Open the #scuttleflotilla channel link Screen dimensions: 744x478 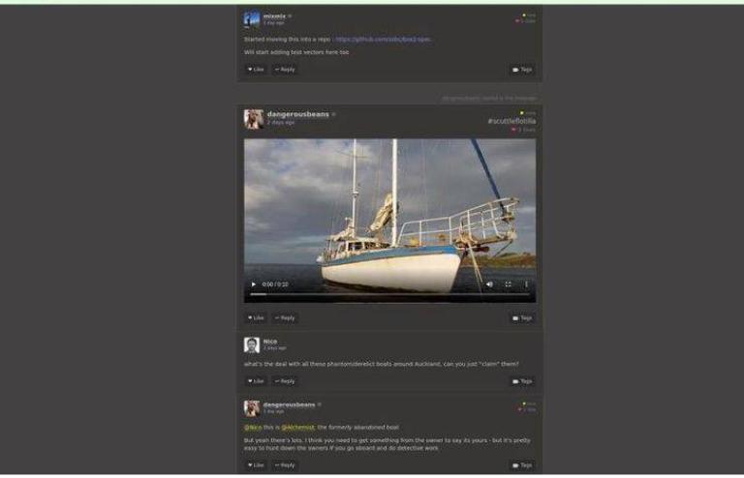tap(511, 121)
